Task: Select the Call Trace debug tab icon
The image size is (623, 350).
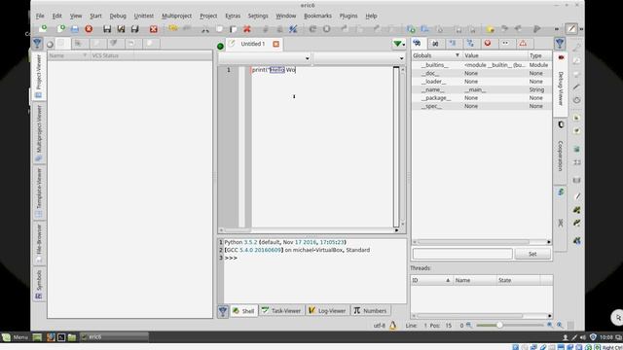Action: coord(470,43)
